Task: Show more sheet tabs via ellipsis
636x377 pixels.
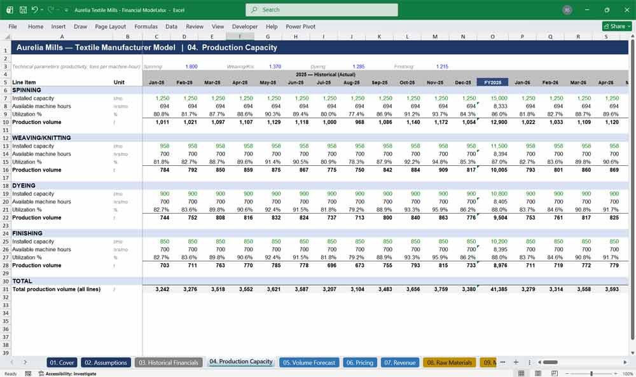Action: click(x=502, y=362)
